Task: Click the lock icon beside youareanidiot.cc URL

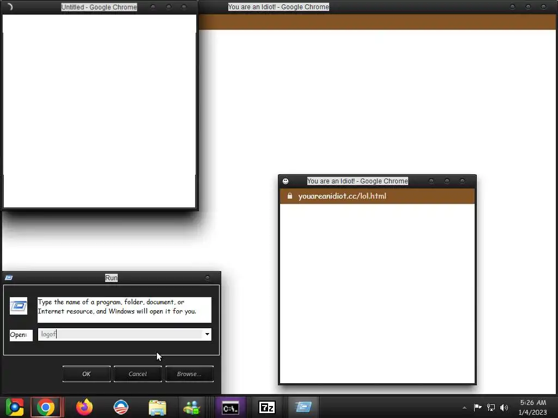Action: [x=290, y=196]
